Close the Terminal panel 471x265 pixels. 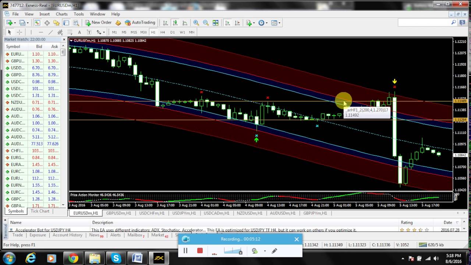pyautogui.click(x=5, y=220)
